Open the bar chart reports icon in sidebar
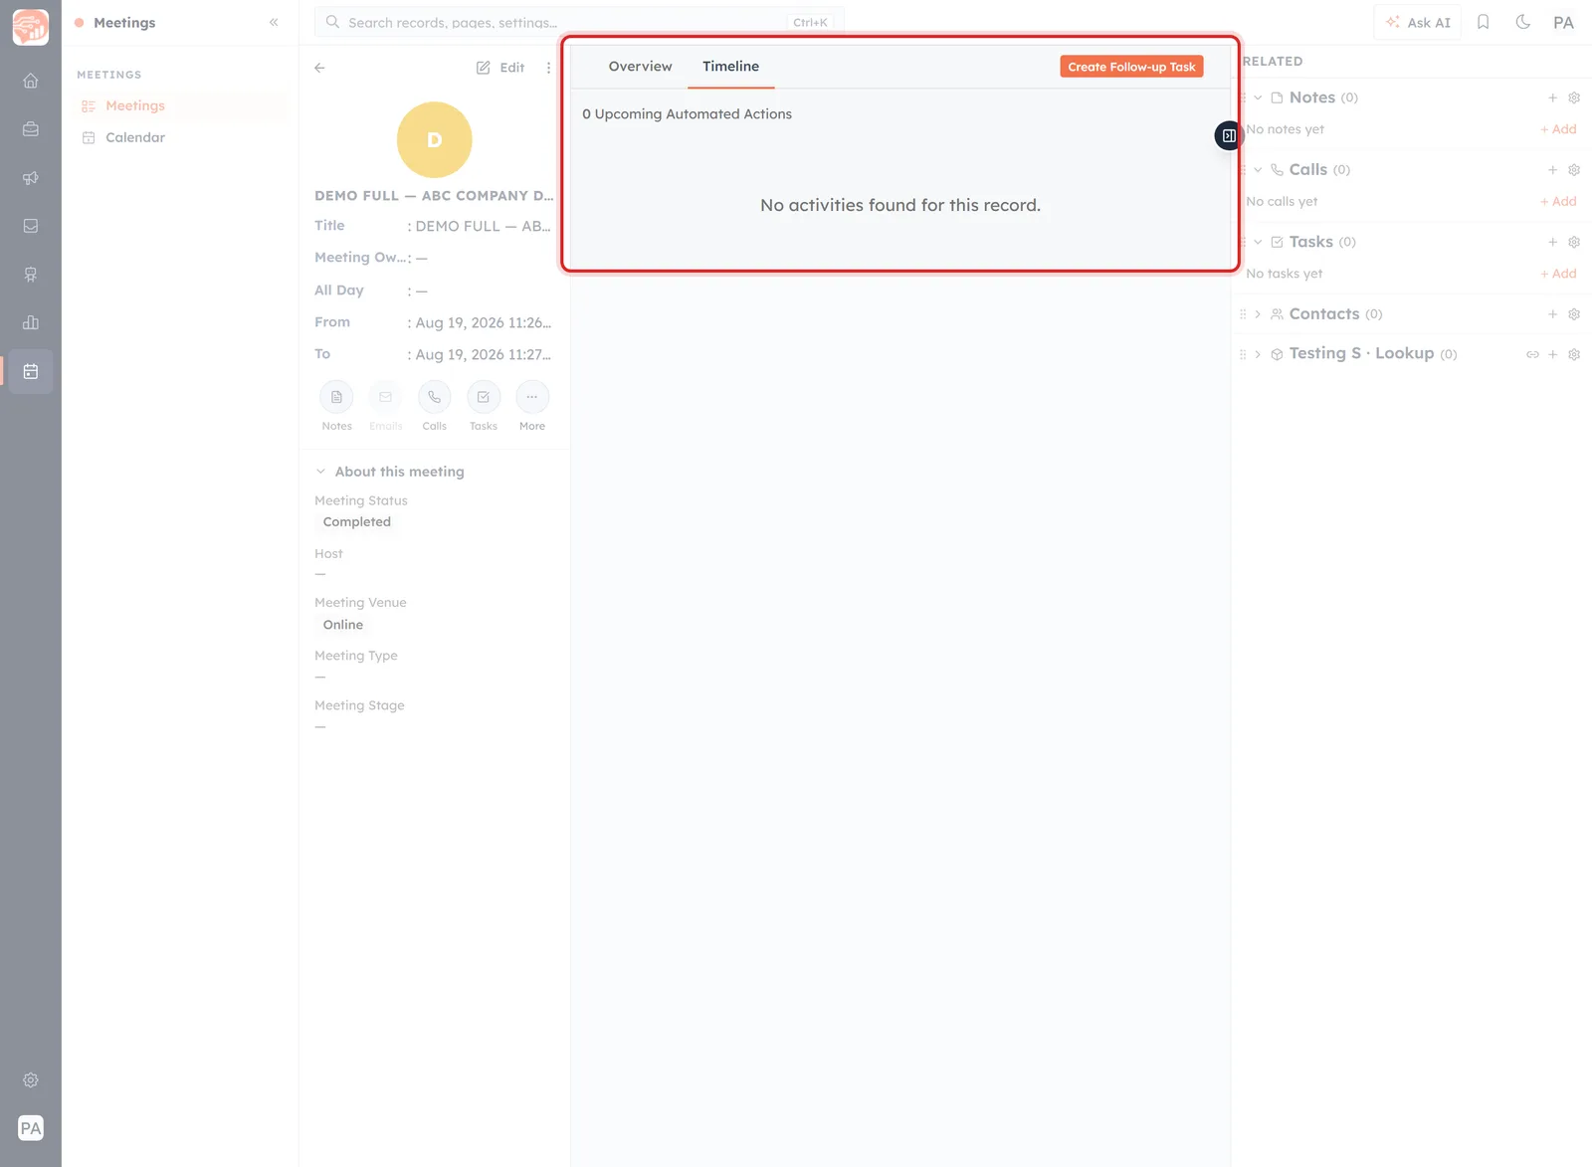The height and width of the screenshot is (1167, 1592). pyautogui.click(x=31, y=322)
